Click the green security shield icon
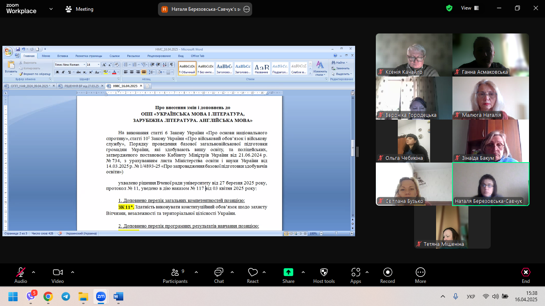The height and width of the screenshot is (306, 545). pos(449,8)
